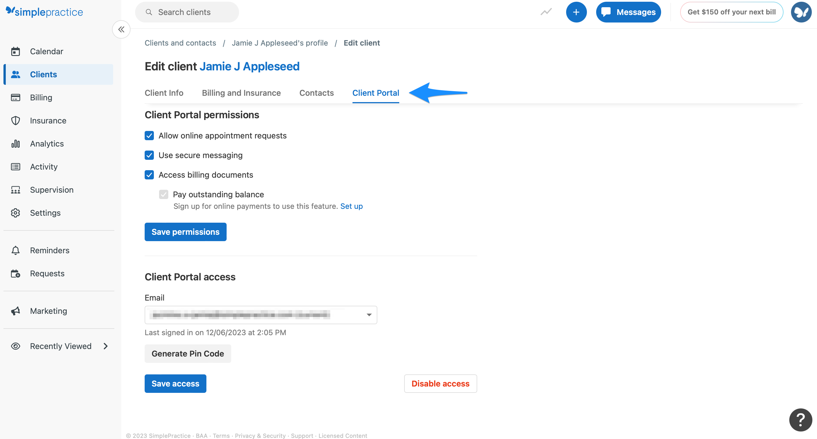The height and width of the screenshot is (439, 817).
Task: Uncheck Access billing documents
Action: tap(149, 175)
